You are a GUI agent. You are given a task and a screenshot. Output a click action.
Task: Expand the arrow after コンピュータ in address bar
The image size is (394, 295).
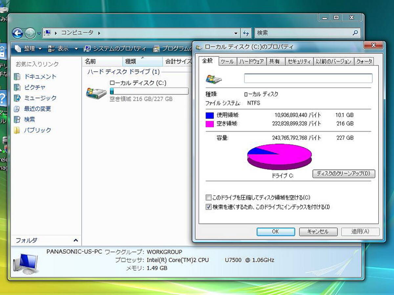99,33
